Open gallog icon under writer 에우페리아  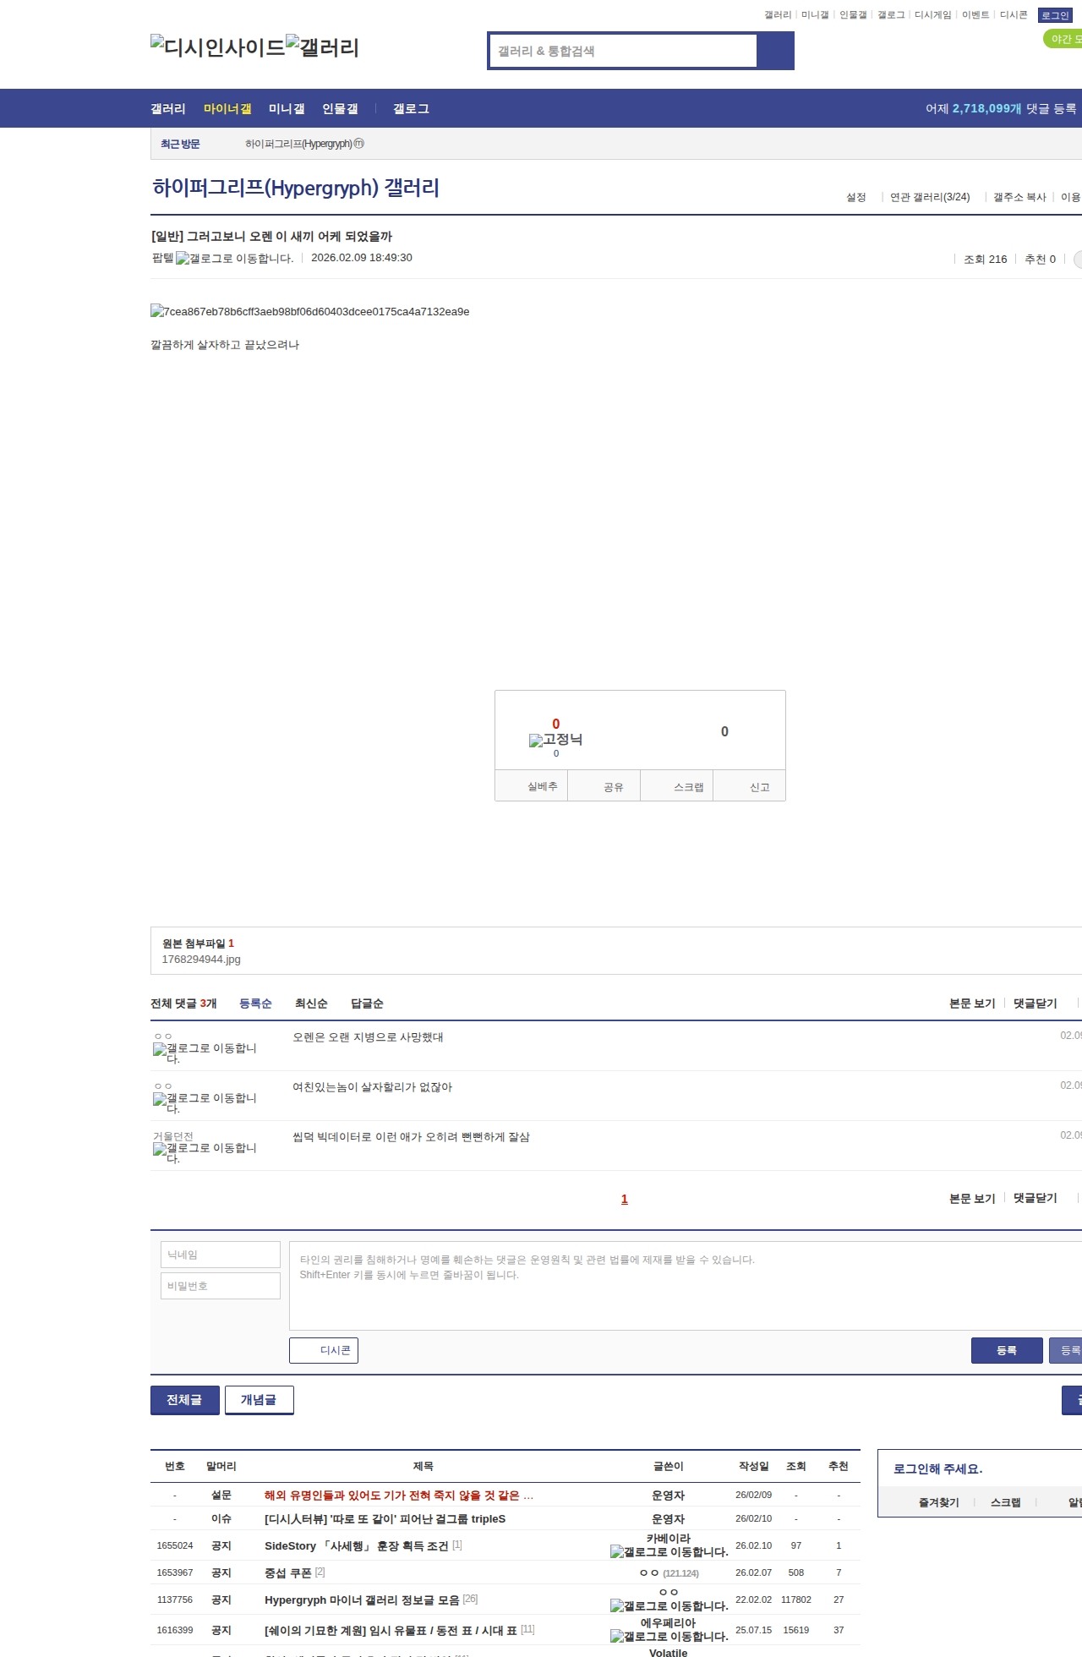[669, 1637]
